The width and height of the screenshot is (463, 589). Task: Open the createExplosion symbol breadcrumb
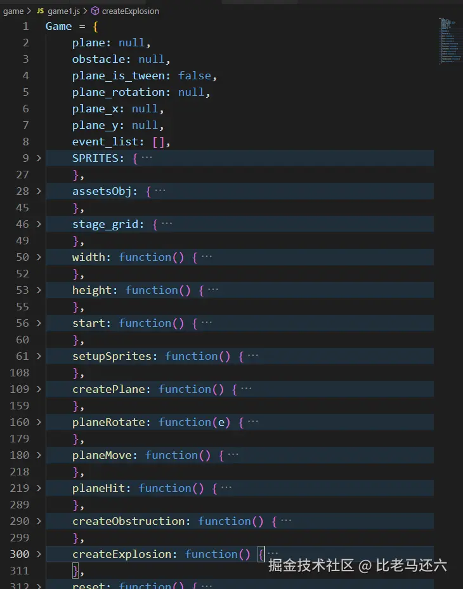pos(130,11)
